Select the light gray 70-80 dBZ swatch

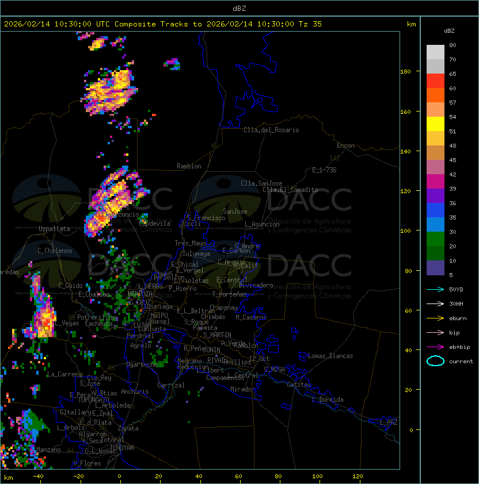(435, 52)
